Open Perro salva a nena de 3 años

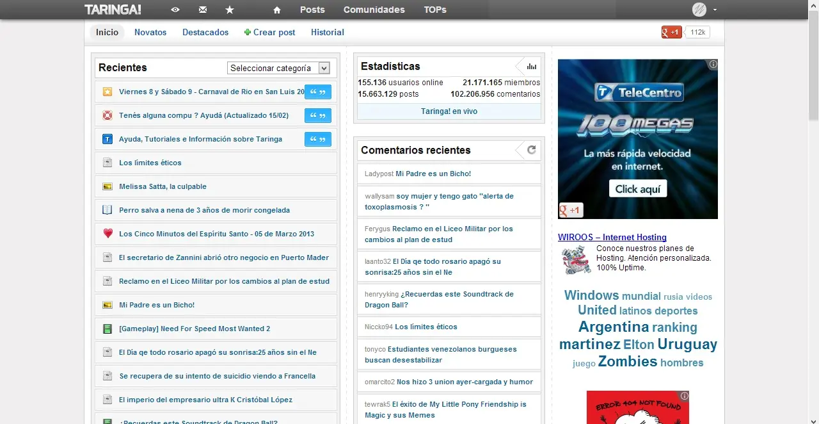pos(204,210)
